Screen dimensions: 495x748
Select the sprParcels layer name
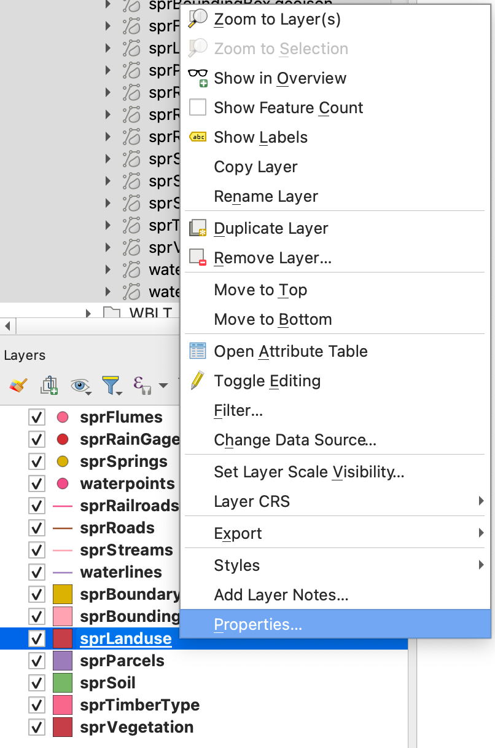[x=122, y=661]
